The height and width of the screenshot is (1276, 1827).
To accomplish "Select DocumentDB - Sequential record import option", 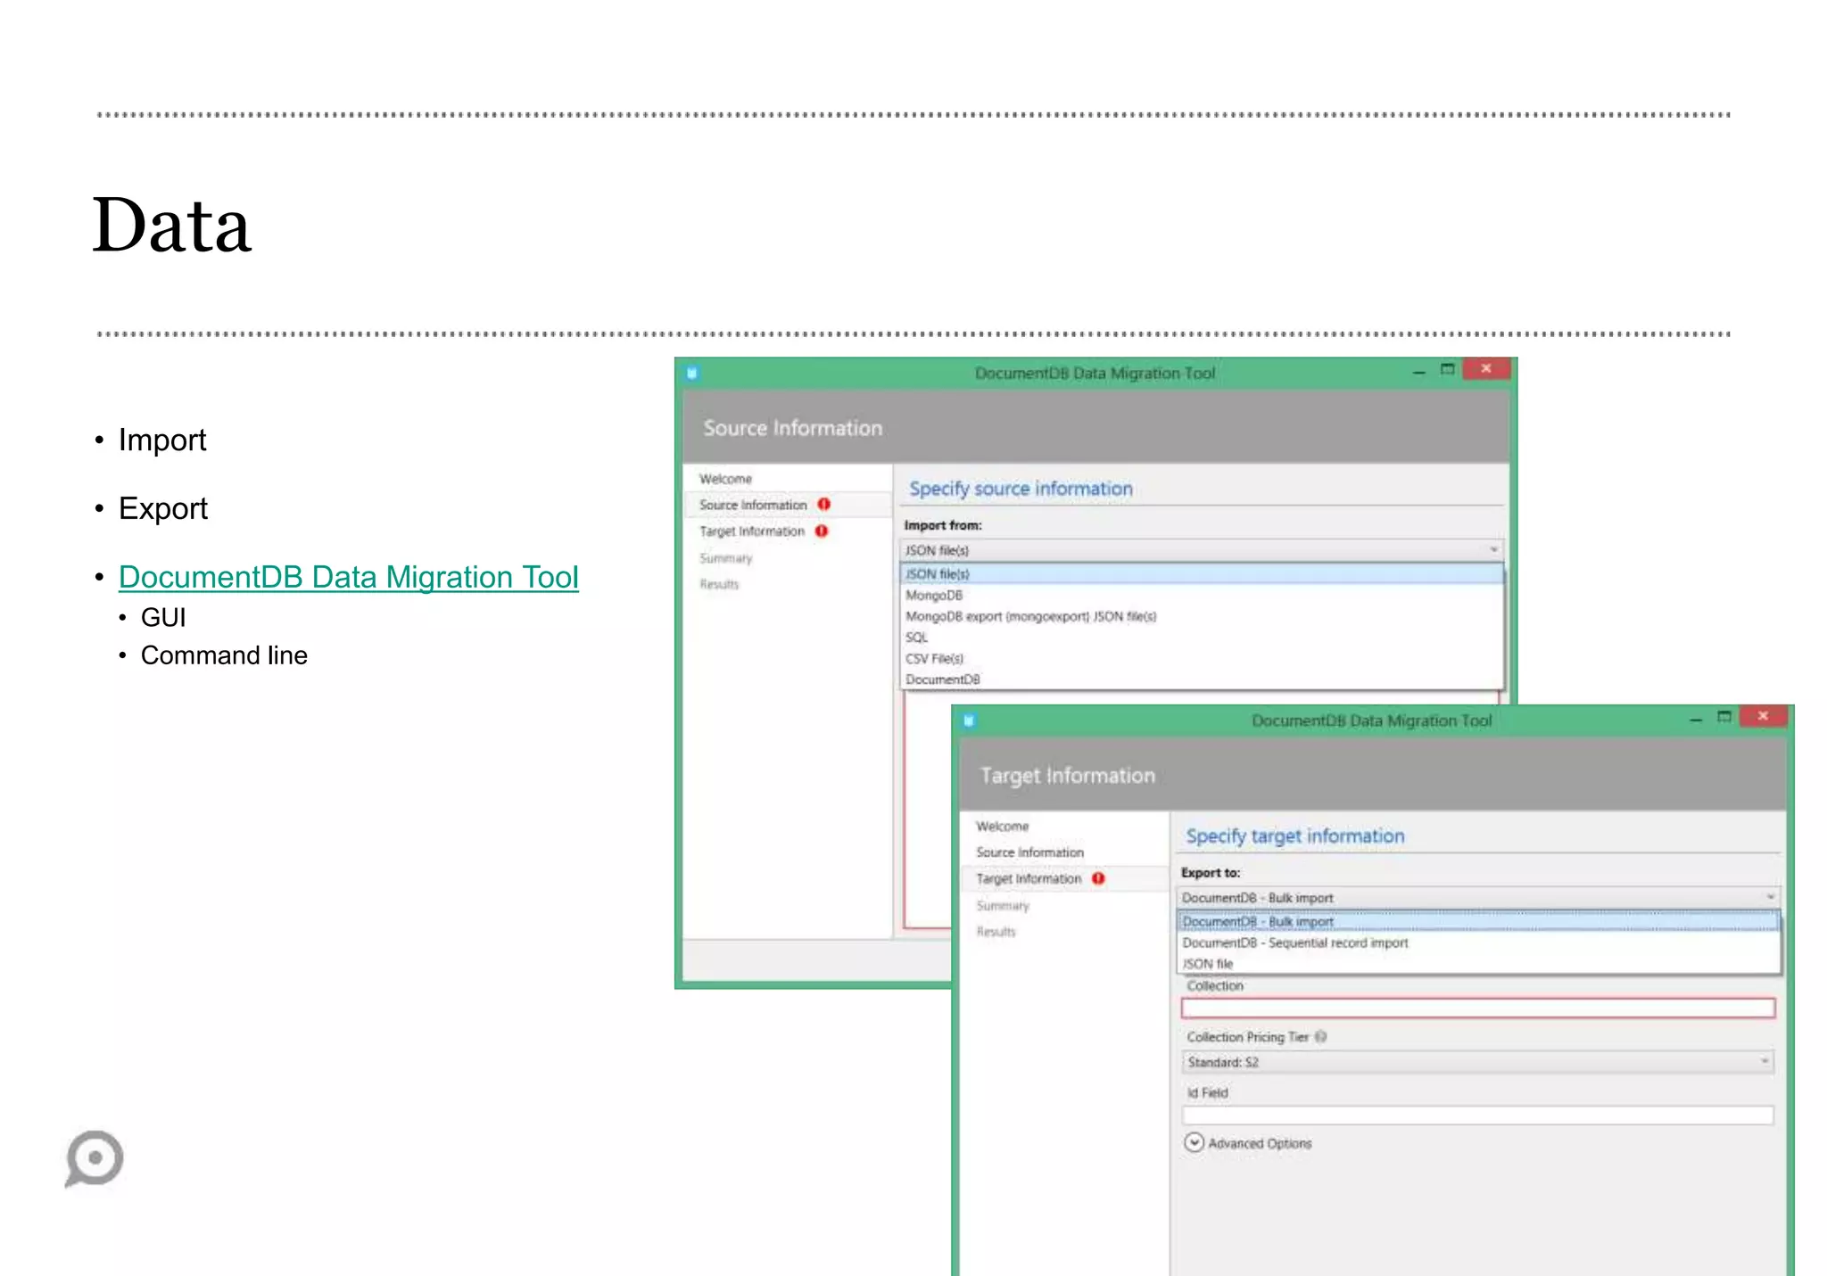I will tap(1478, 943).
